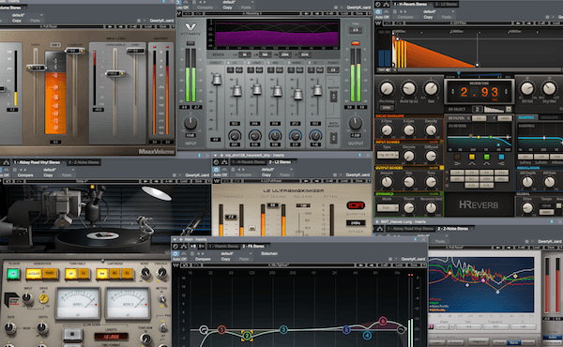Click the AM Depth knob in H-Reverb Modulation
This screenshot has width=563, height=347.
pos(527,182)
